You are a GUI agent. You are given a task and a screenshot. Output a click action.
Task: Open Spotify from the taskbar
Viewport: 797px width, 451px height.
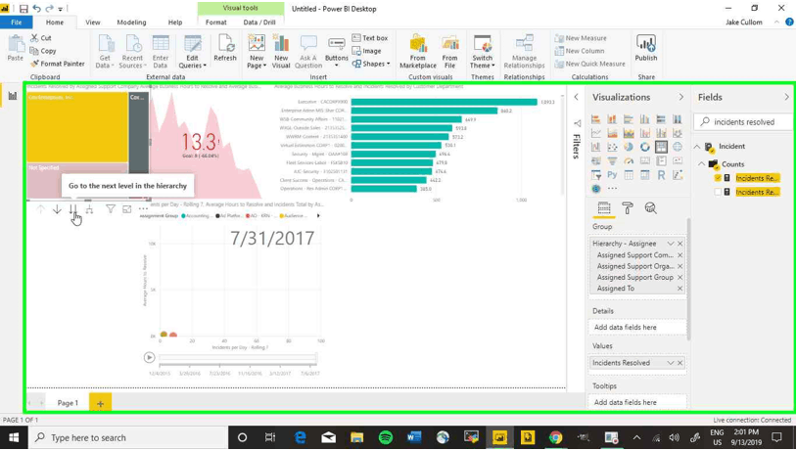386,437
